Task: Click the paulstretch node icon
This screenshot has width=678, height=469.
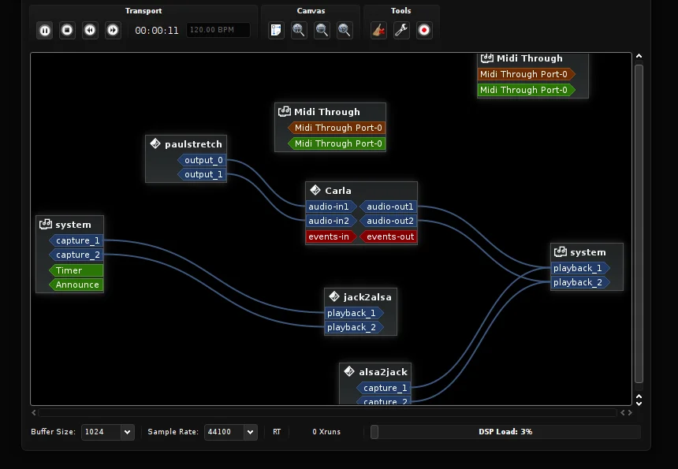Action: (x=155, y=143)
